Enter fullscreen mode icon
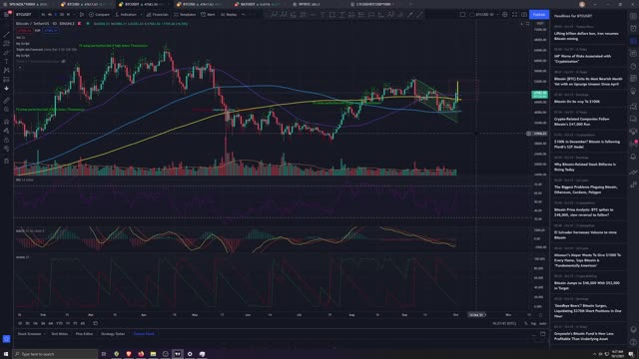The width and height of the screenshot is (639, 359). tap(514, 14)
